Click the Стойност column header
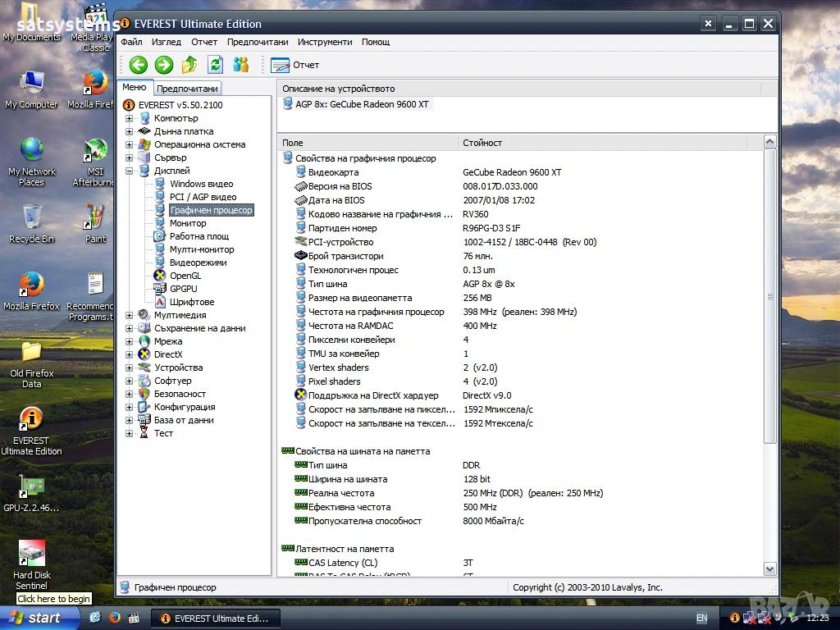The height and width of the screenshot is (630, 840). coord(482,143)
